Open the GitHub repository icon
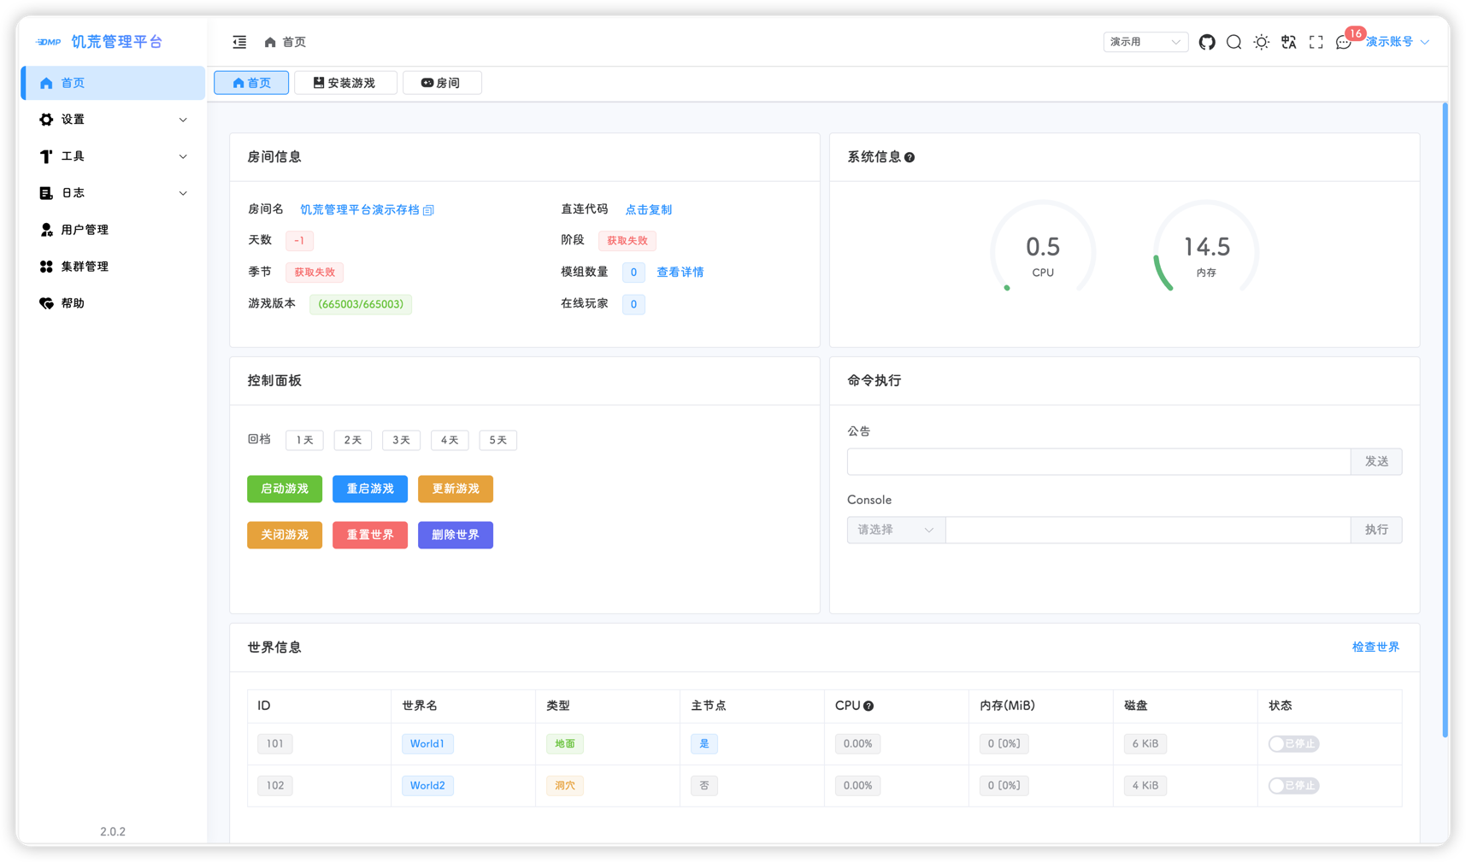 (1206, 41)
